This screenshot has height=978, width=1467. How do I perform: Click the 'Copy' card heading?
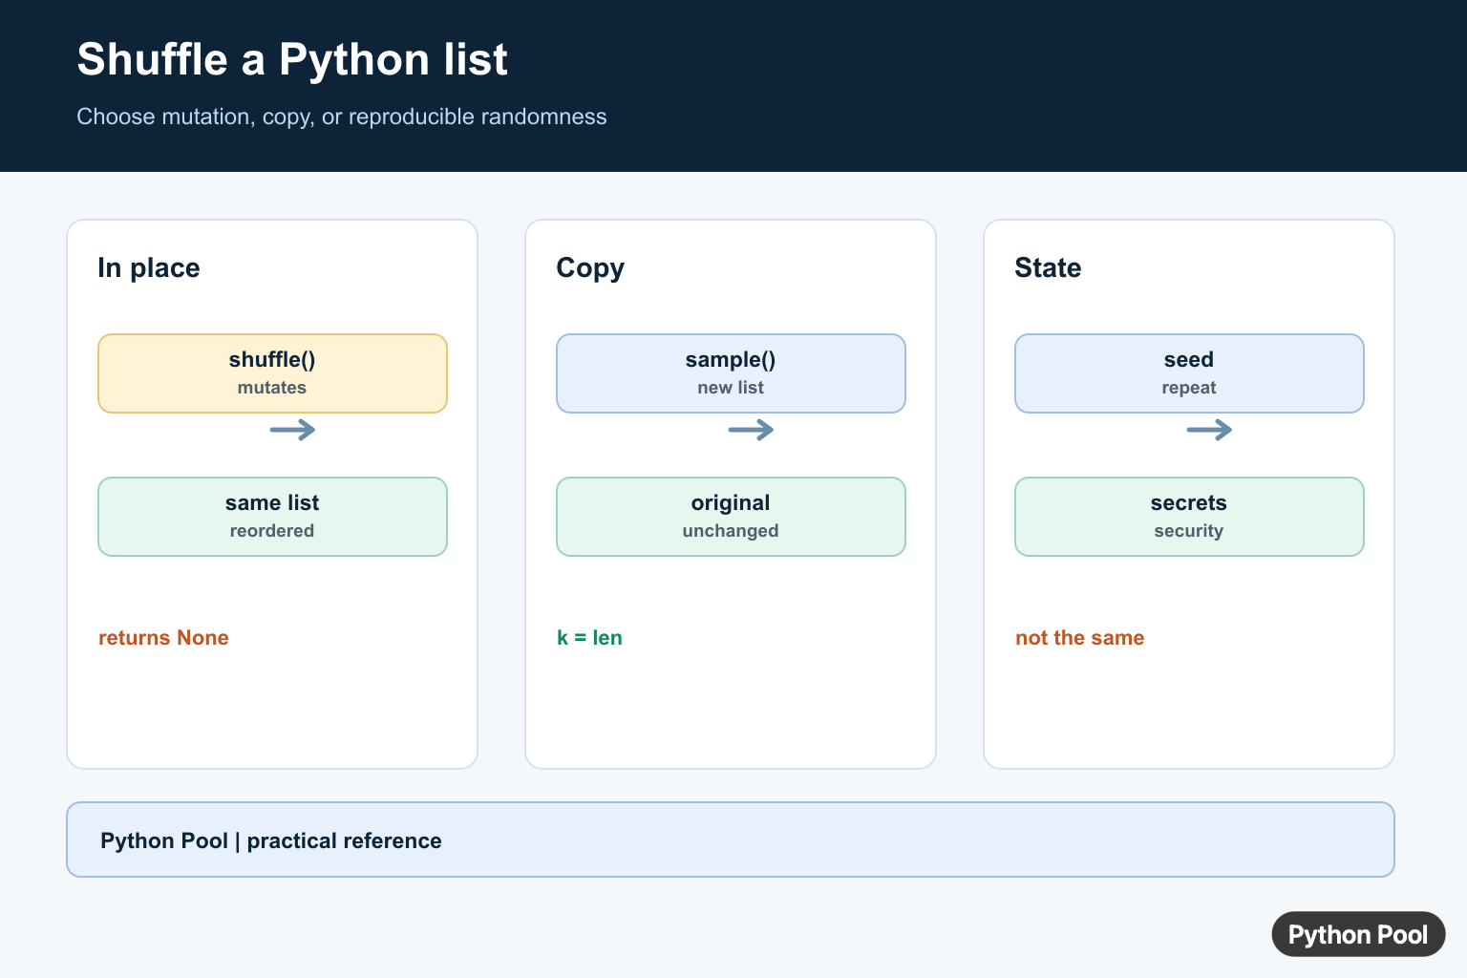(x=590, y=268)
